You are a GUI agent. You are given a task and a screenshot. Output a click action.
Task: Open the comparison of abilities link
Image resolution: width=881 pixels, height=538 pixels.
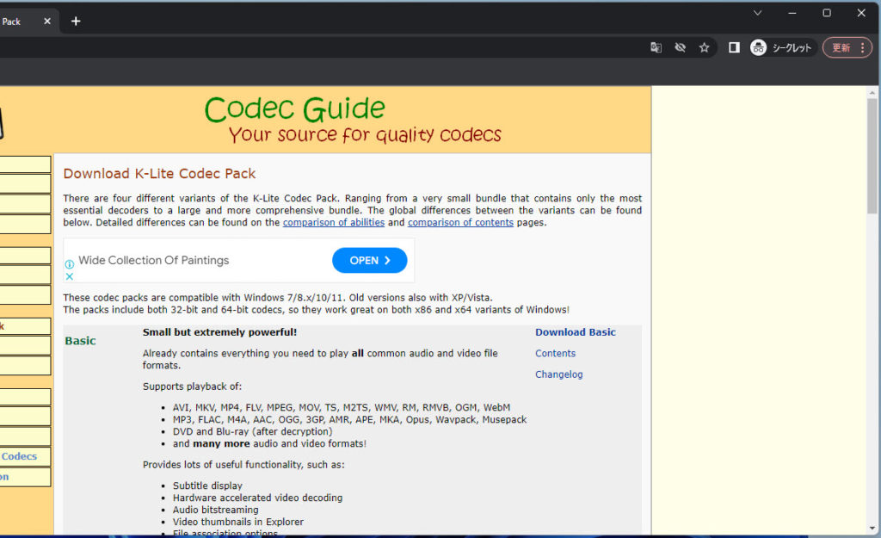334,222
